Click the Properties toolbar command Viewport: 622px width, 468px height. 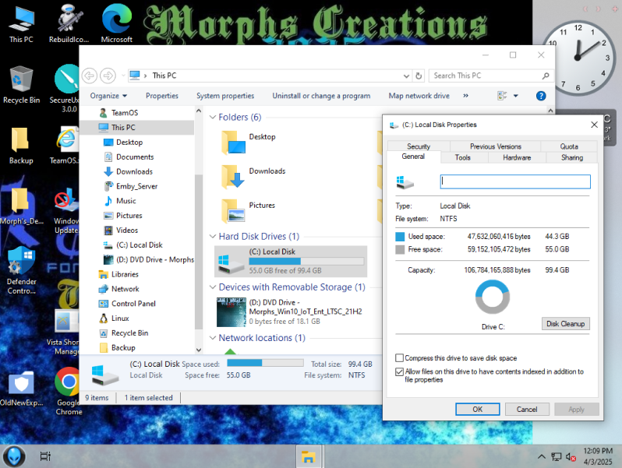coord(162,96)
